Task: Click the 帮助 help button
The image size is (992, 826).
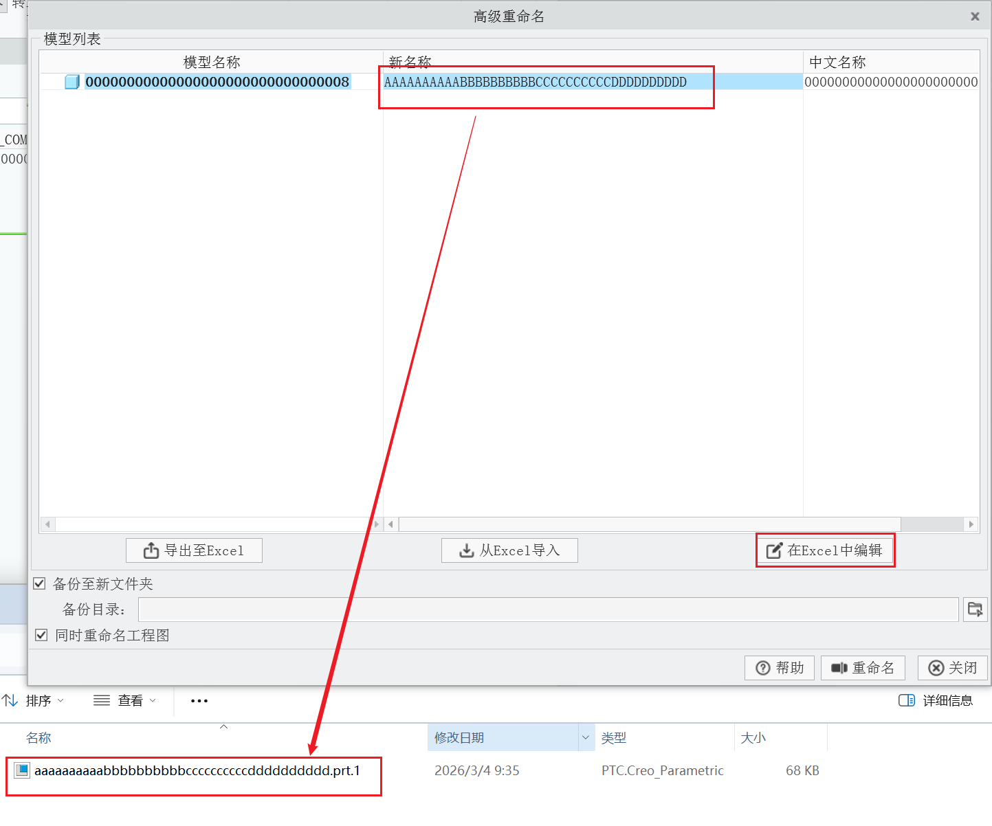Action: [780, 668]
